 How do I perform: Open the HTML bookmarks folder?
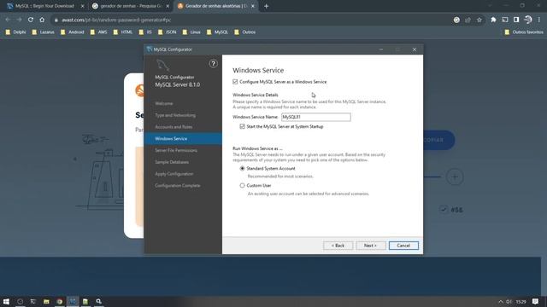pos(123,32)
